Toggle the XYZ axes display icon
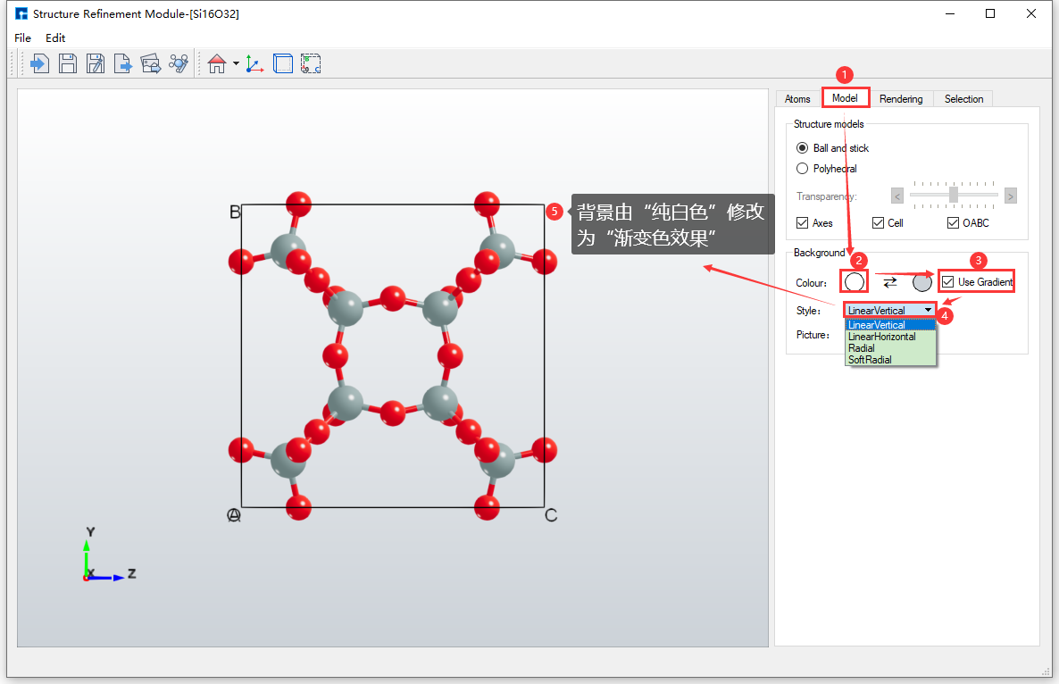Viewport: 1059px width, 684px height. (254, 63)
